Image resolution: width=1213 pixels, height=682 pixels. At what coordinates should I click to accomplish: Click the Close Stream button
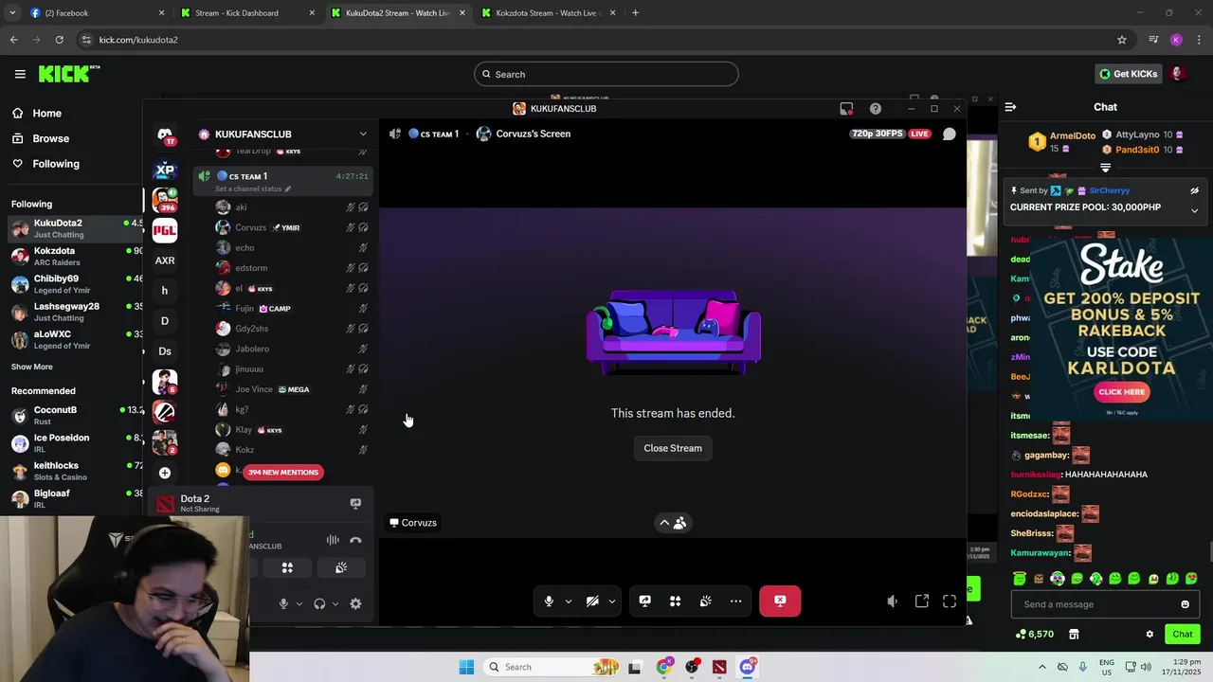673,448
